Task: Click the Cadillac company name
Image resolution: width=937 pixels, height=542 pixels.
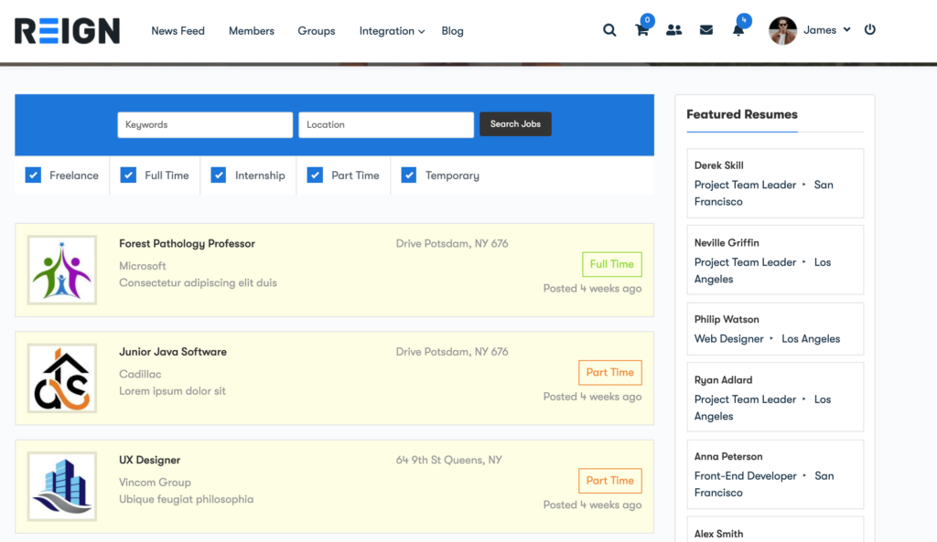Action: pos(140,374)
